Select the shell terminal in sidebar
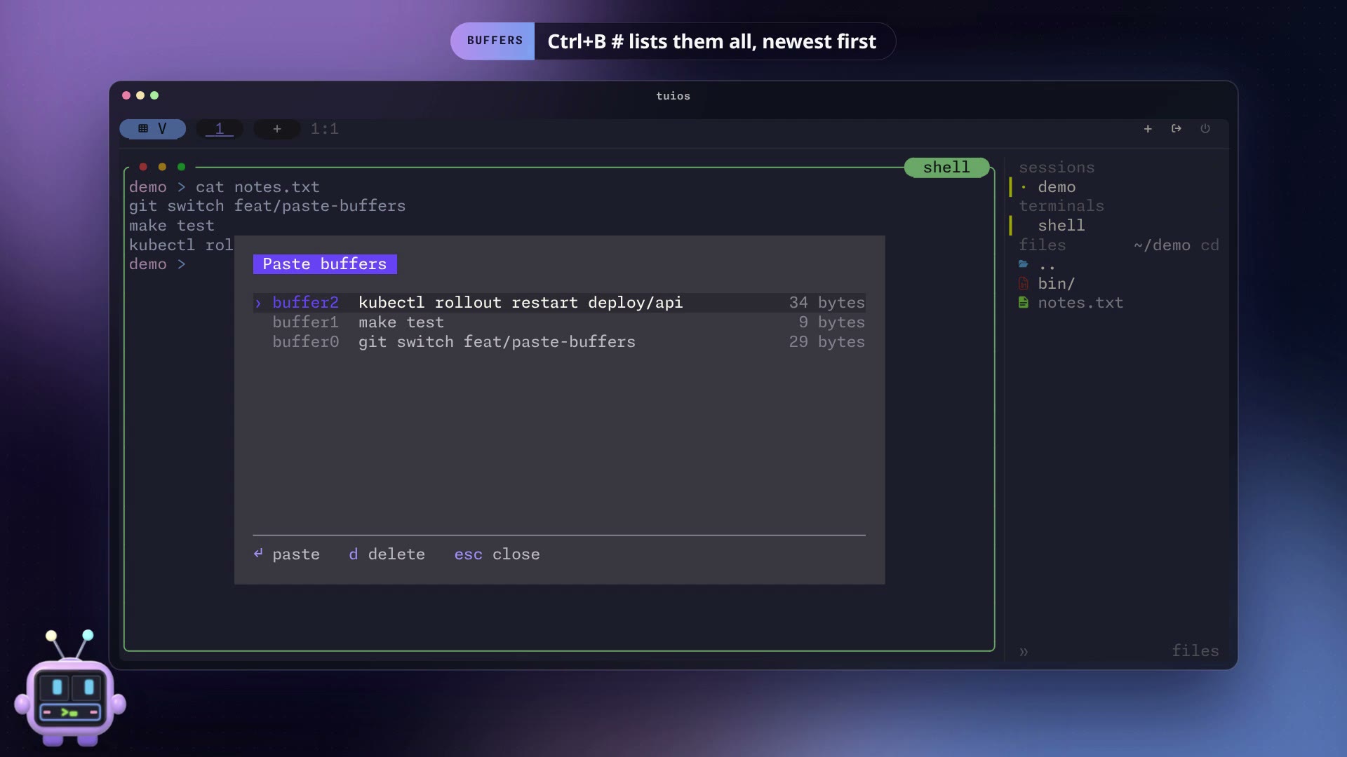1347x757 pixels. [1061, 226]
